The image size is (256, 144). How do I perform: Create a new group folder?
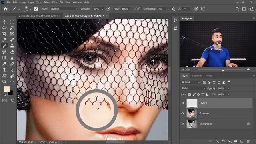coord(236,141)
